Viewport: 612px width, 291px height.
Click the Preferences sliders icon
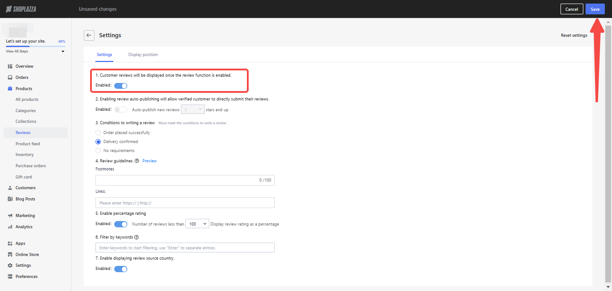pos(10,277)
